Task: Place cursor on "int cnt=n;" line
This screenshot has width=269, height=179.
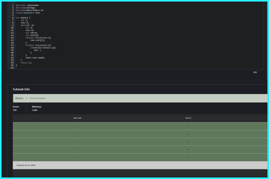Action: click(32, 33)
